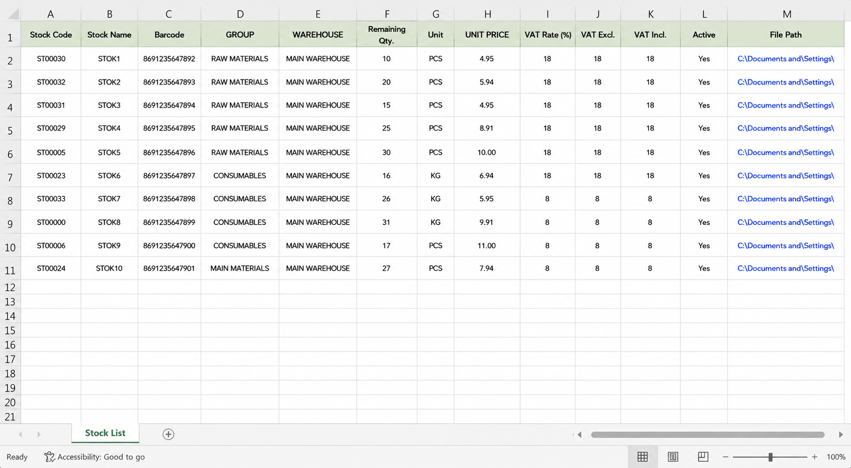Click the Select All corner triangle
Image resolution: width=851 pixels, height=468 pixels.
point(14,14)
